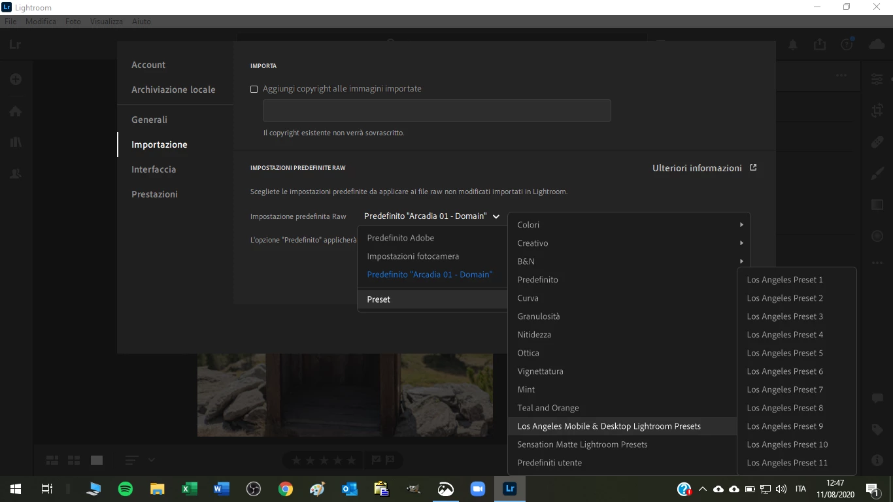Select Los Angeles Preset 9

coord(796,426)
